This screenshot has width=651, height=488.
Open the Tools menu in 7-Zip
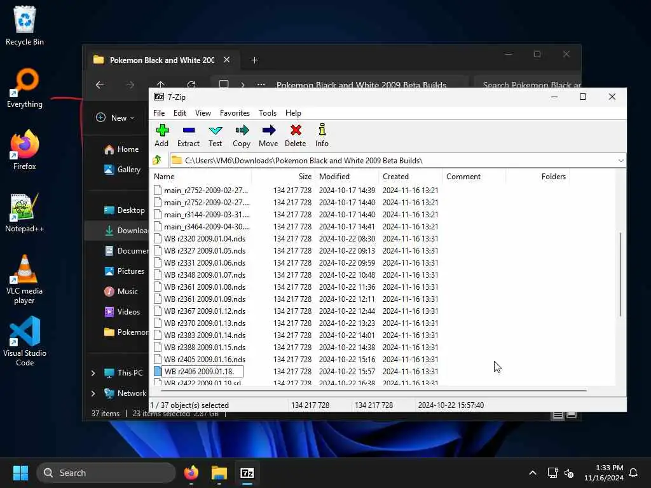[x=268, y=113]
